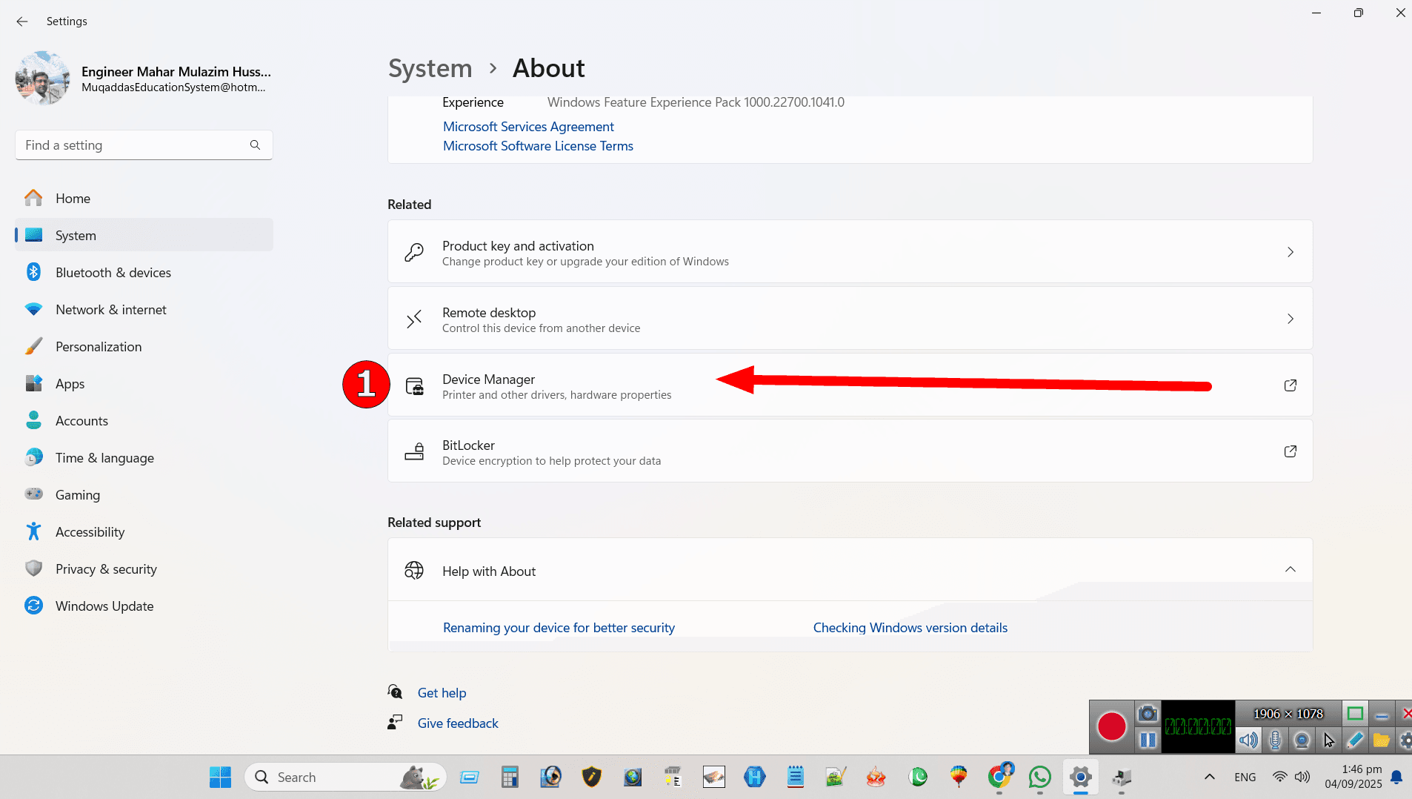Toggle microphone capture in the recorder
Screen dimensions: 1412x799
pyautogui.click(x=1275, y=740)
